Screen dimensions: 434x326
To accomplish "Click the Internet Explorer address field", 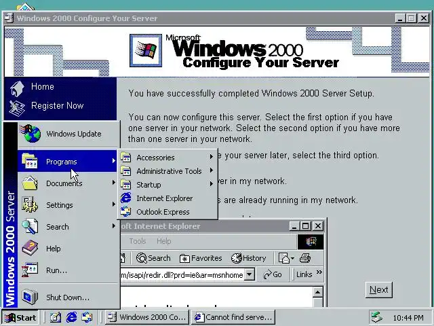I will (182, 274).
